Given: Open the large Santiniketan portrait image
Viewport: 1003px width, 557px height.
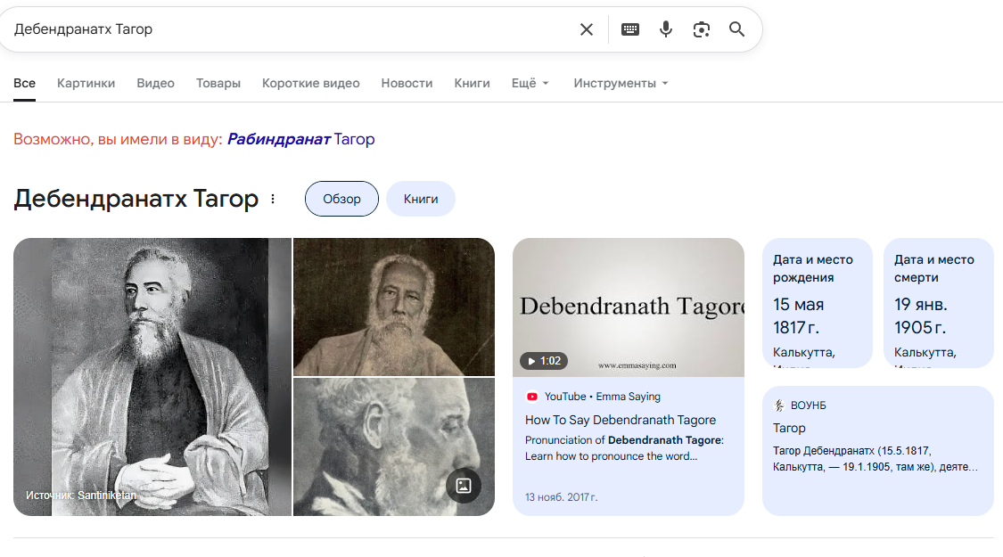Looking at the screenshot, I should (x=152, y=376).
